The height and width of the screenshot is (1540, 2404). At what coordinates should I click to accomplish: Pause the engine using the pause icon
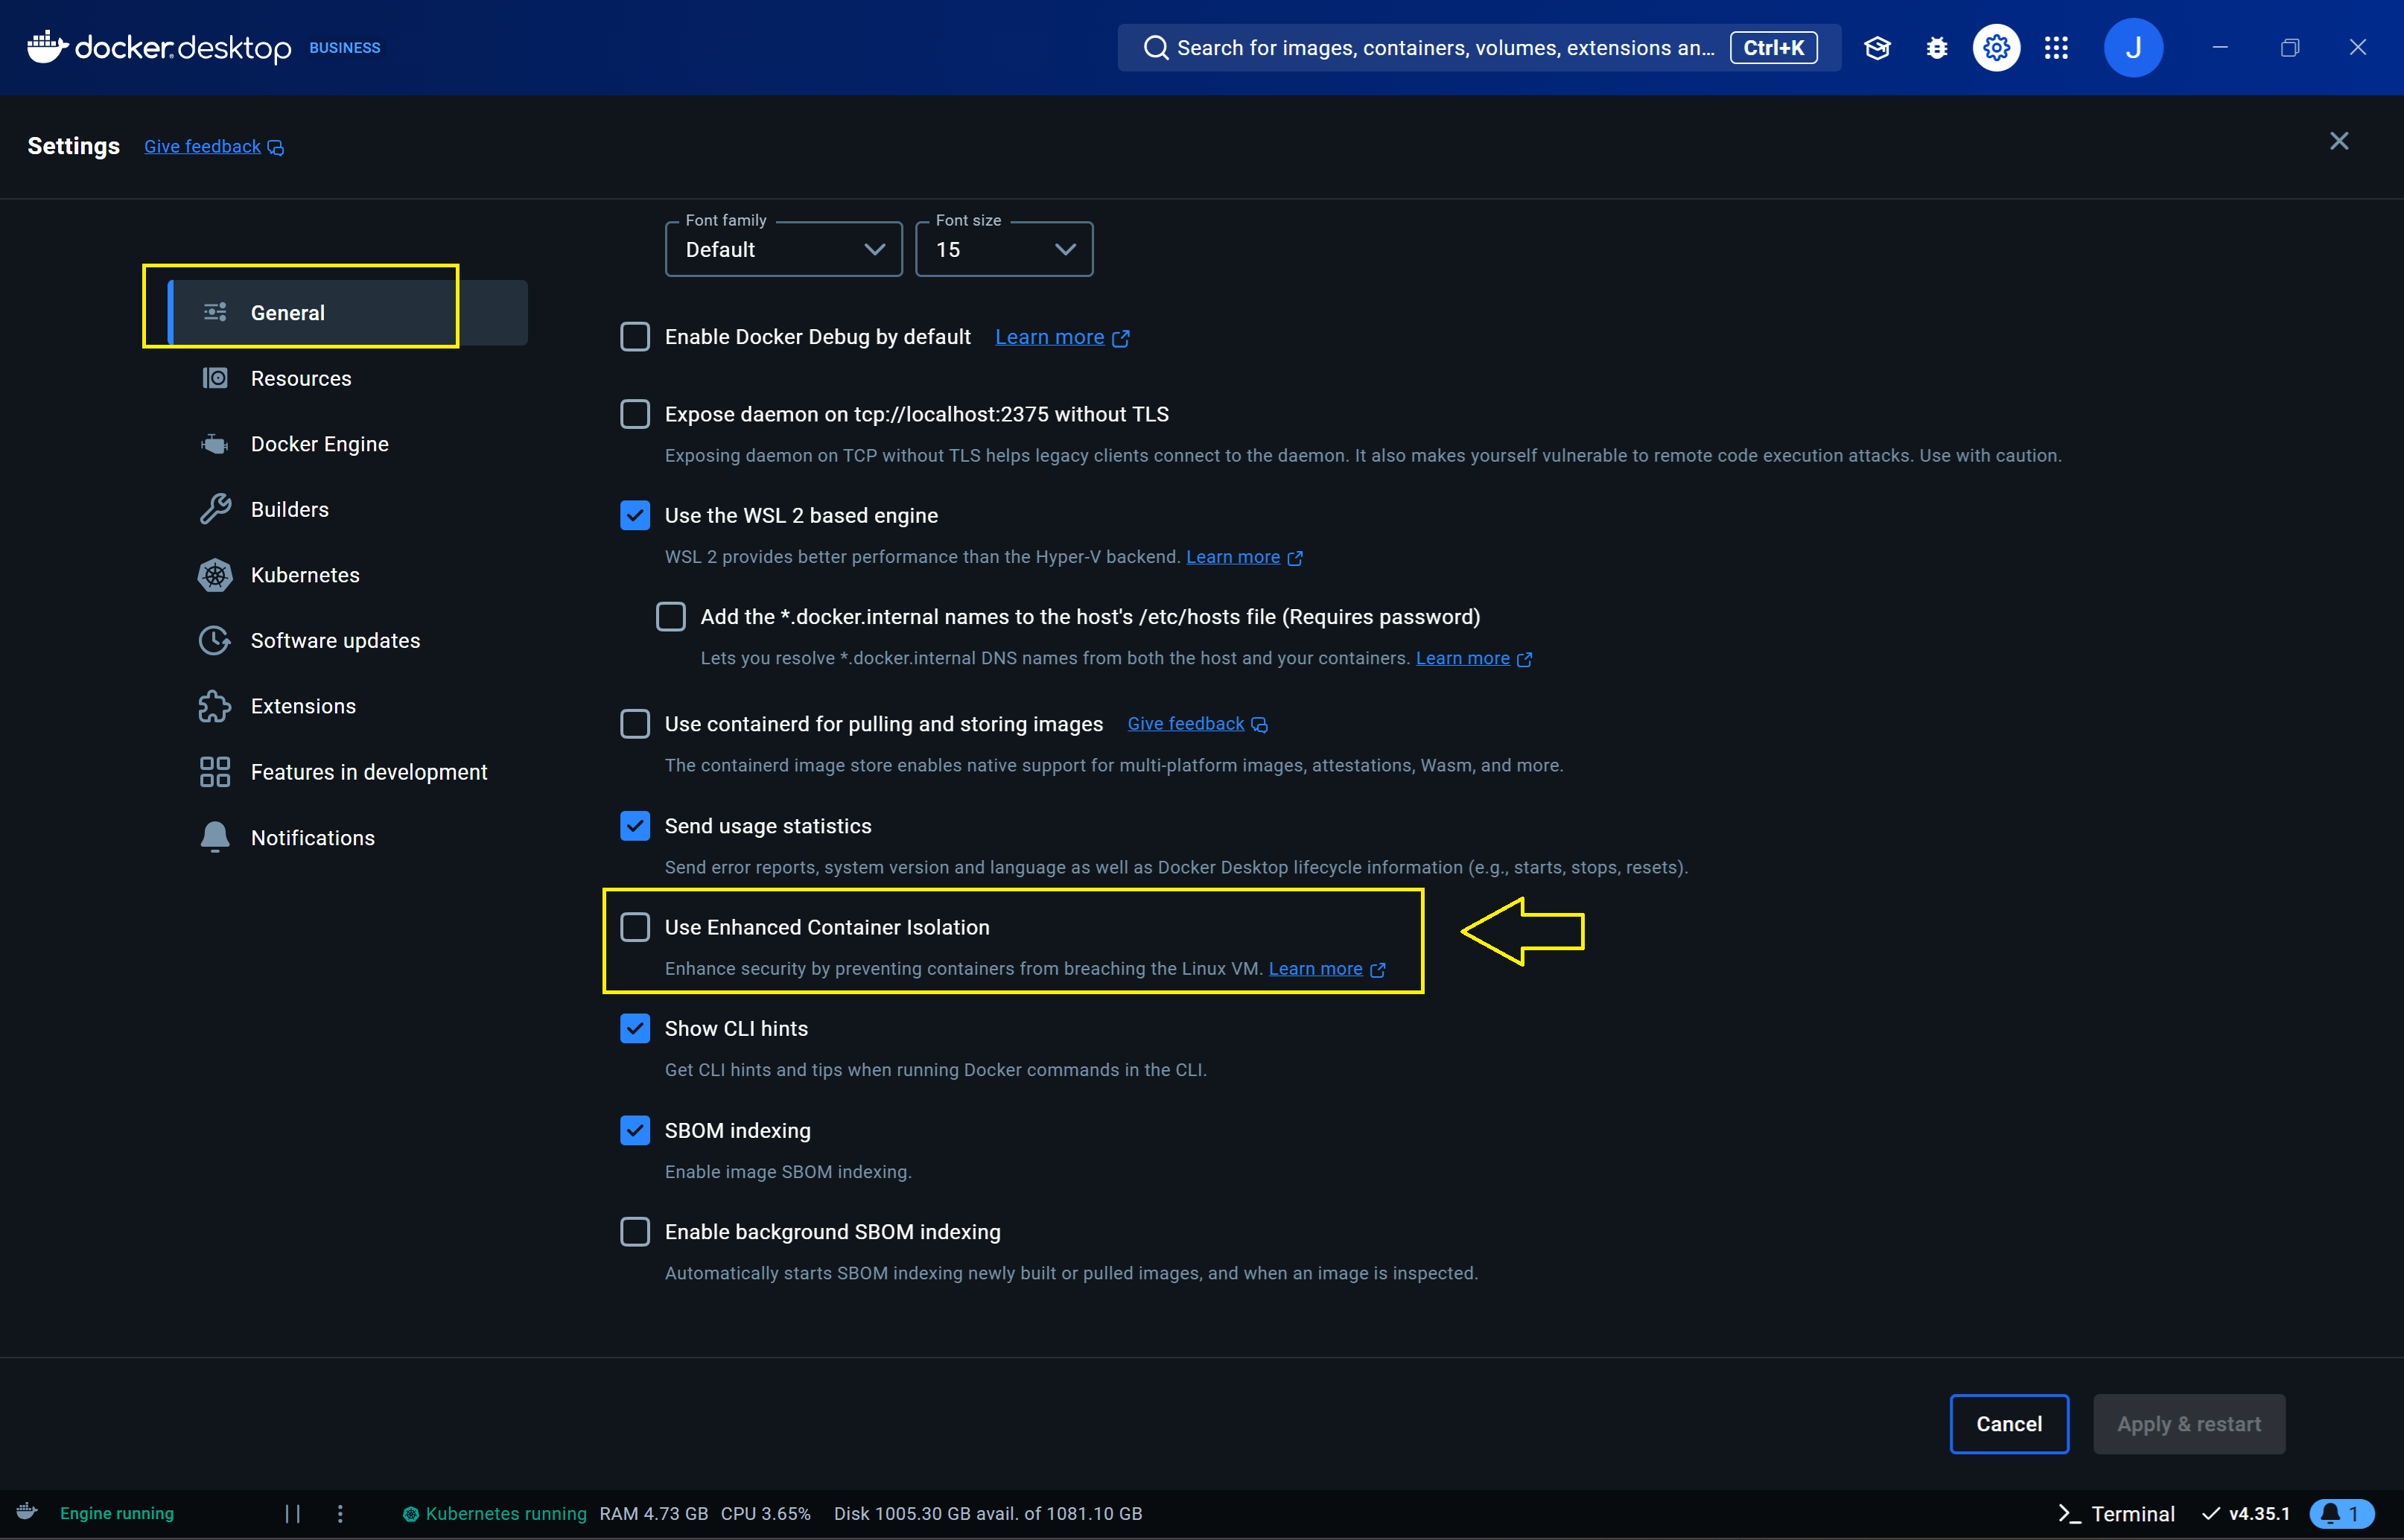[292, 1513]
